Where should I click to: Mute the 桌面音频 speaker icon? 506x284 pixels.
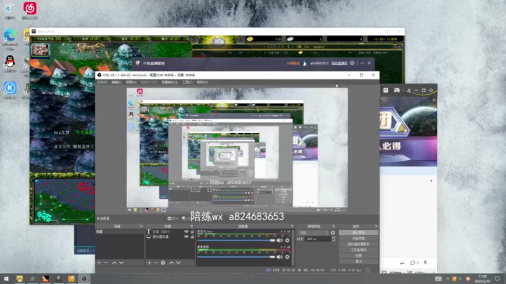280,257
